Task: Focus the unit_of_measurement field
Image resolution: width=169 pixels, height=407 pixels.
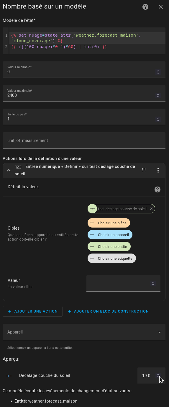Action: pyautogui.click(x=84, y=140)
